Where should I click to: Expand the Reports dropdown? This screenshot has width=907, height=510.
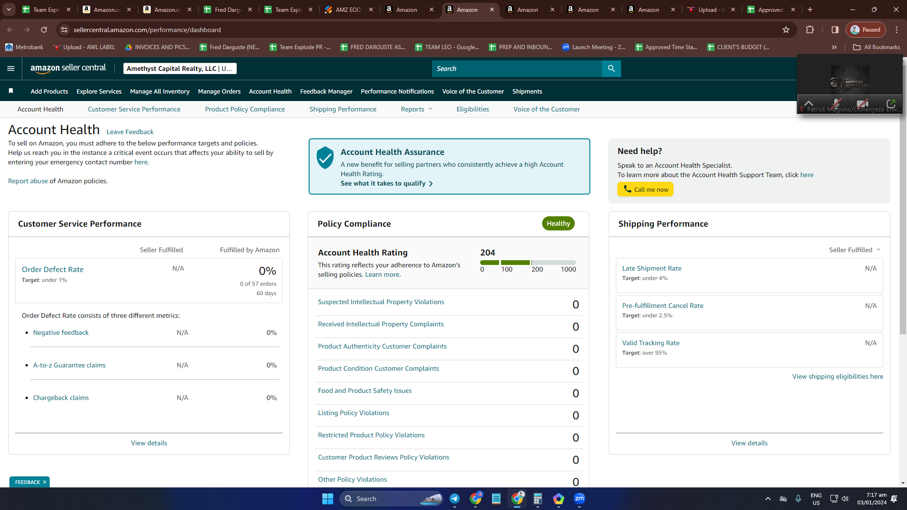pos(416,109)
